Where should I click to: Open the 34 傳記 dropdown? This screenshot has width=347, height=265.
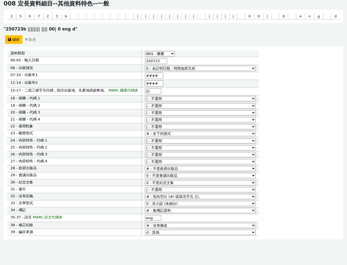click(200, 210)
